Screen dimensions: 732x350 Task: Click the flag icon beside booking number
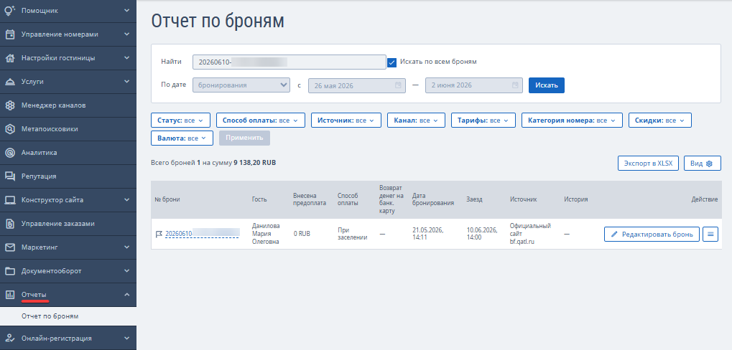click(159, 234)
